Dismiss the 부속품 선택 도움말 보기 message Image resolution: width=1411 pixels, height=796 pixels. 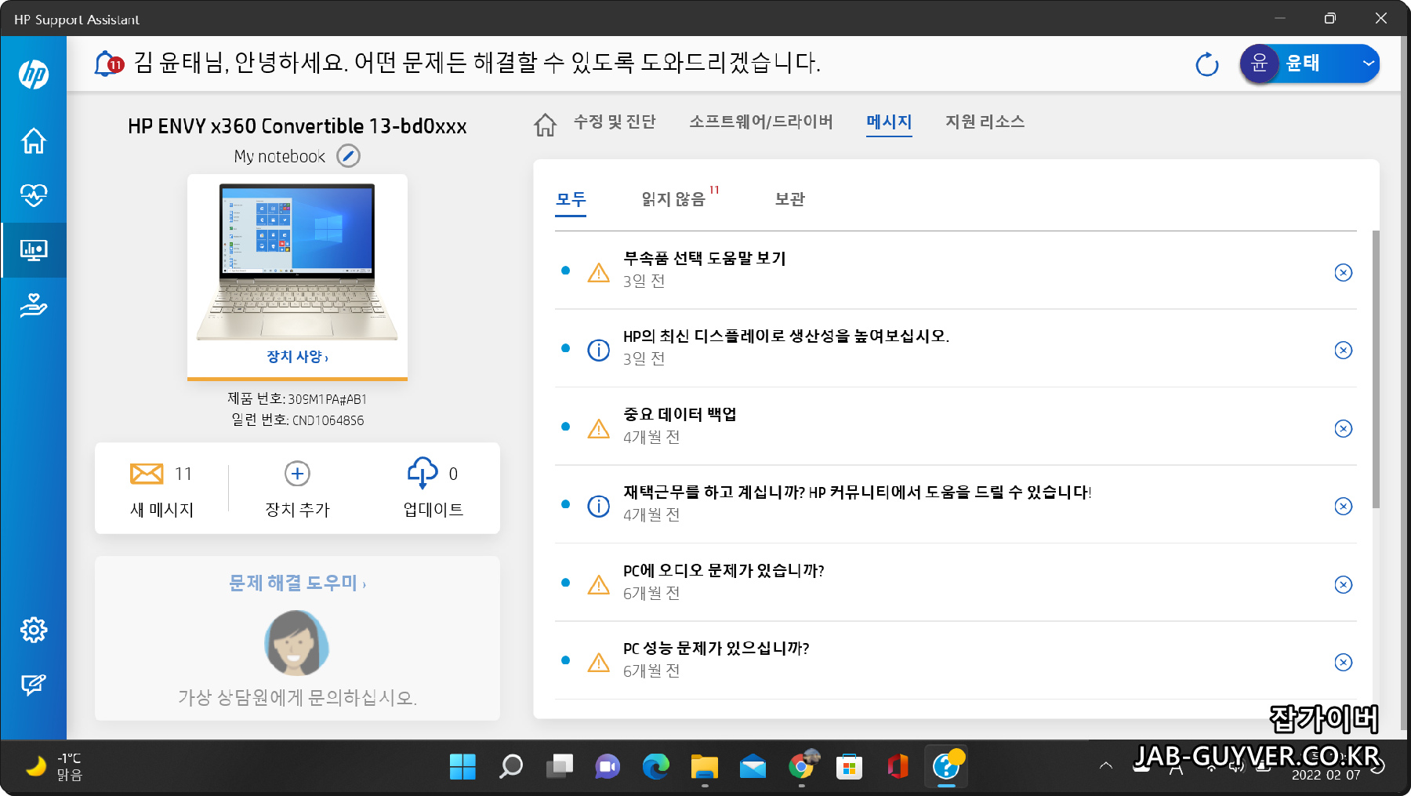pyautogui.click(x=1344, y=272)
